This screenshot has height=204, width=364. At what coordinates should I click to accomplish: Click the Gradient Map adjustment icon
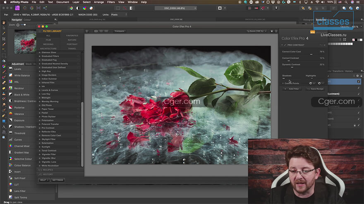(11, 152)
